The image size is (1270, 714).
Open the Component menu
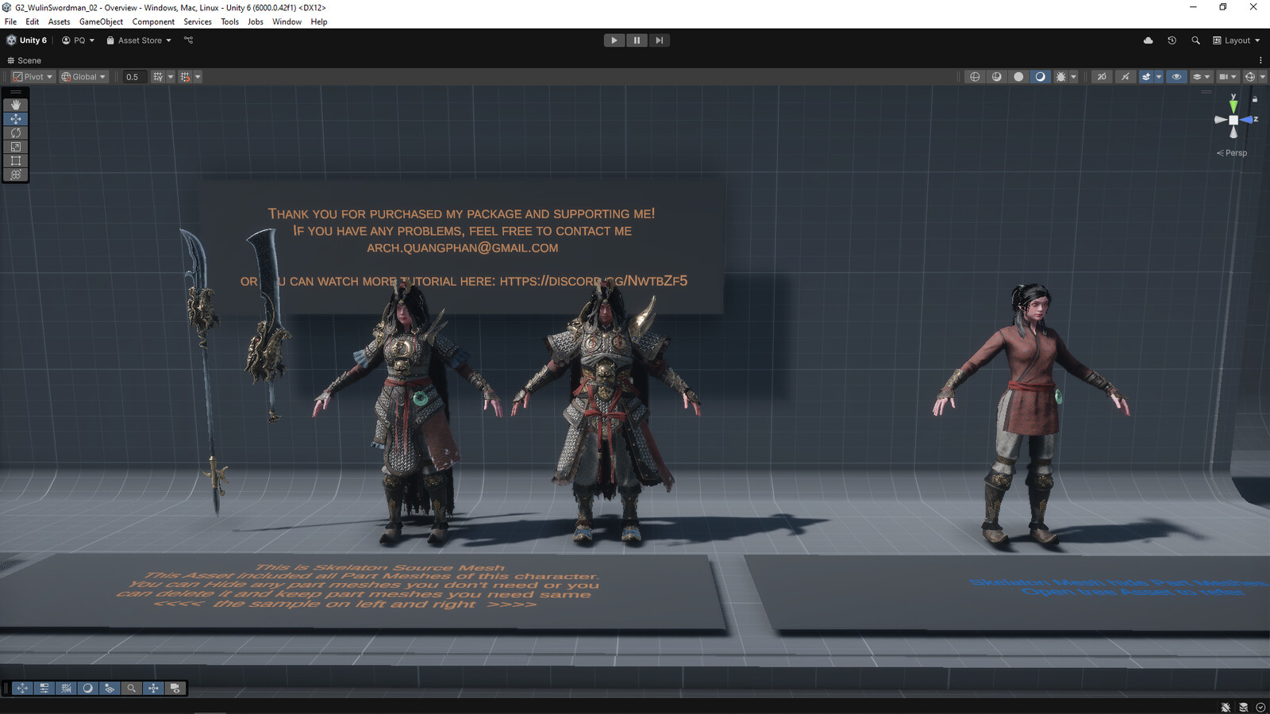(153, 21)
